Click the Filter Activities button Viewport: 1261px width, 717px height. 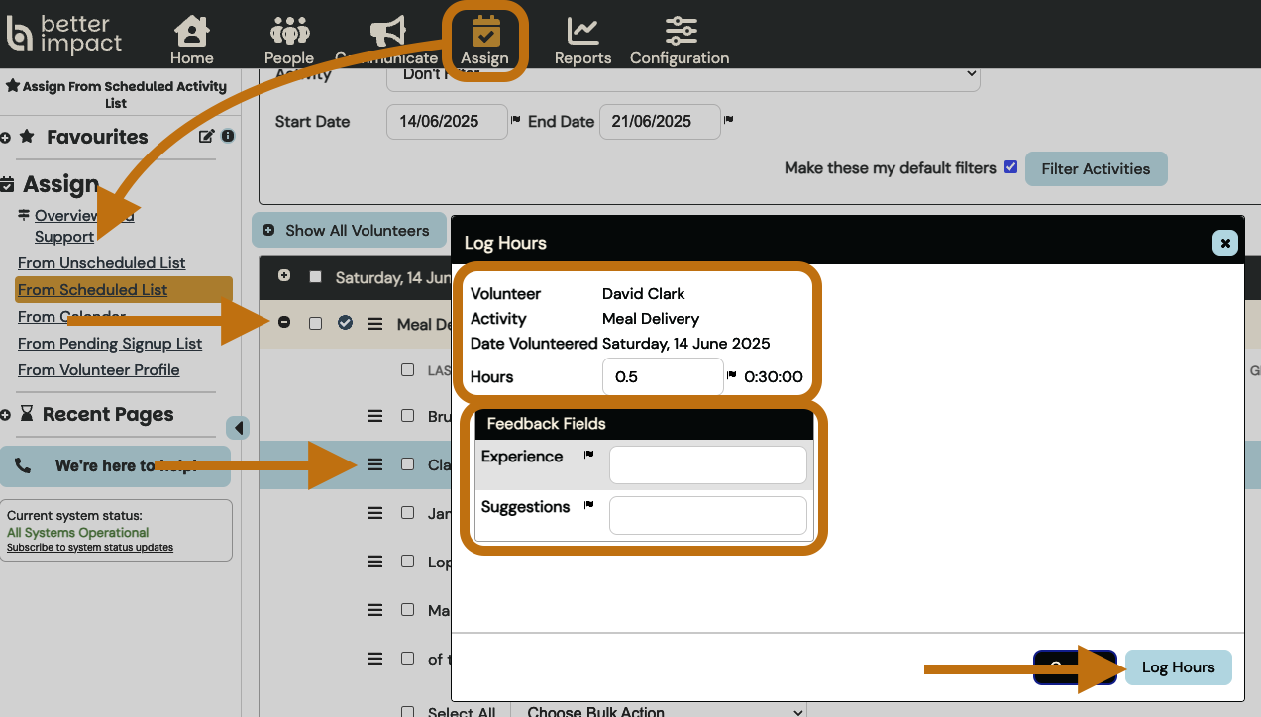(1096, 169)
